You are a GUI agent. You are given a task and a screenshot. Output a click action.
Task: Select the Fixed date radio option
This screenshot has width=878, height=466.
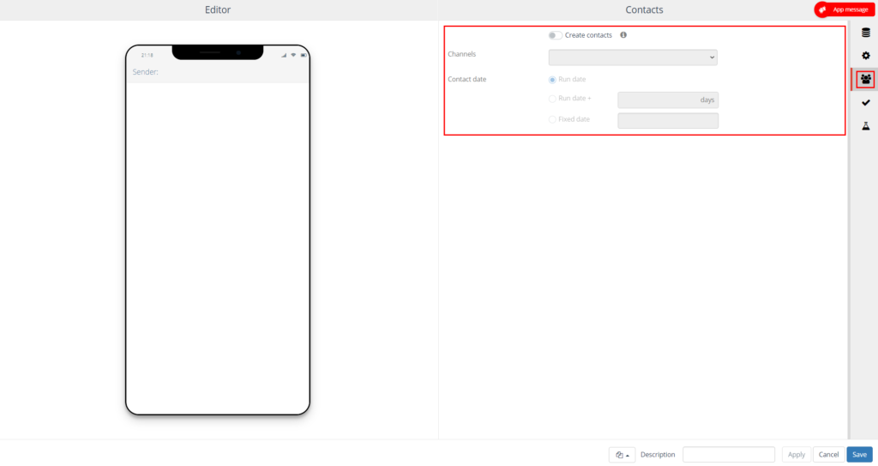(x=552, y=119)
